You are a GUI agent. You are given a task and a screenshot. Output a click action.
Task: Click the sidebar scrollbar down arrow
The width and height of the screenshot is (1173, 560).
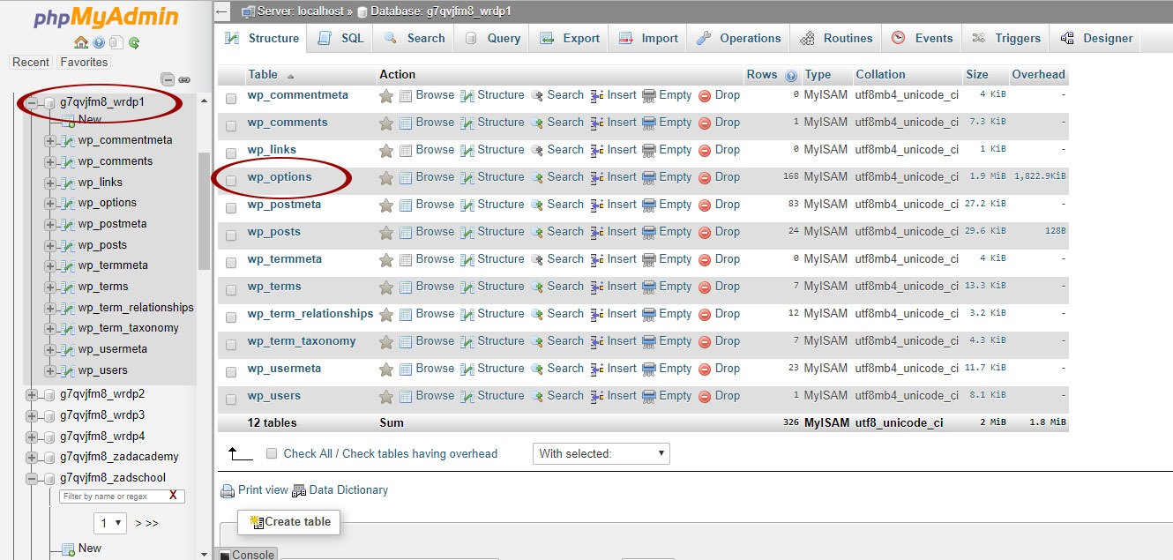click(205, 553)
